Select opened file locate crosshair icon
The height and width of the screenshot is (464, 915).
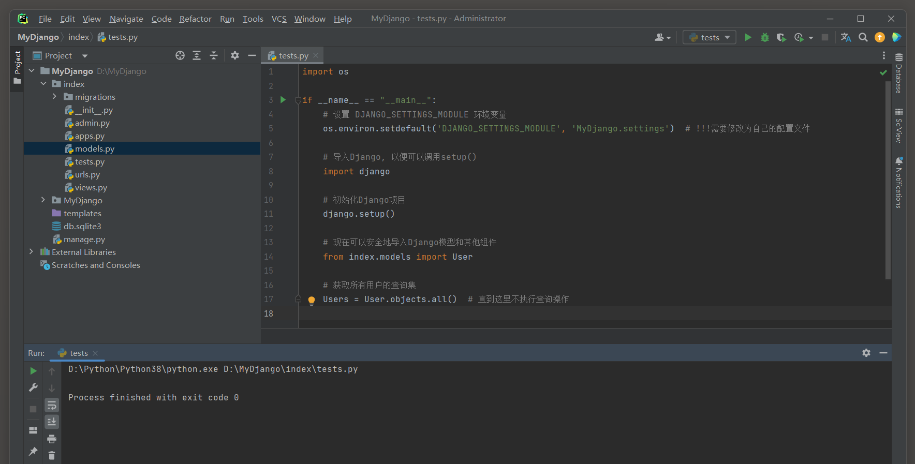coord(180,55)
